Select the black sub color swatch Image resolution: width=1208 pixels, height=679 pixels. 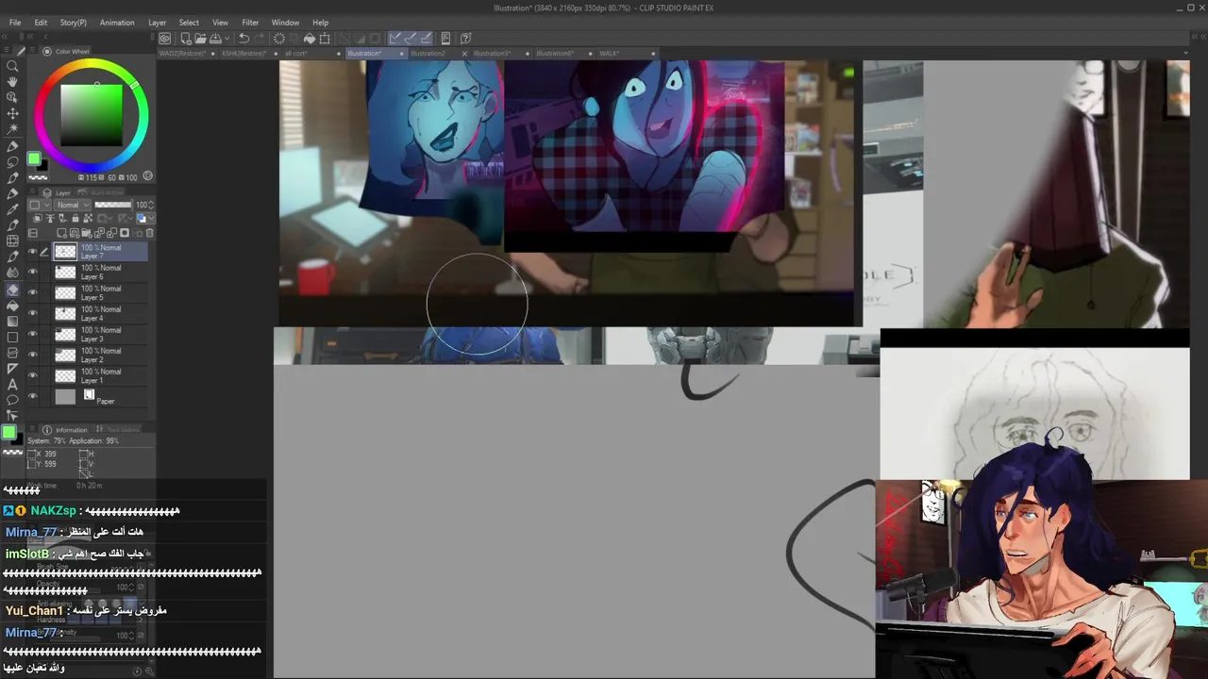tap(42, 166)
